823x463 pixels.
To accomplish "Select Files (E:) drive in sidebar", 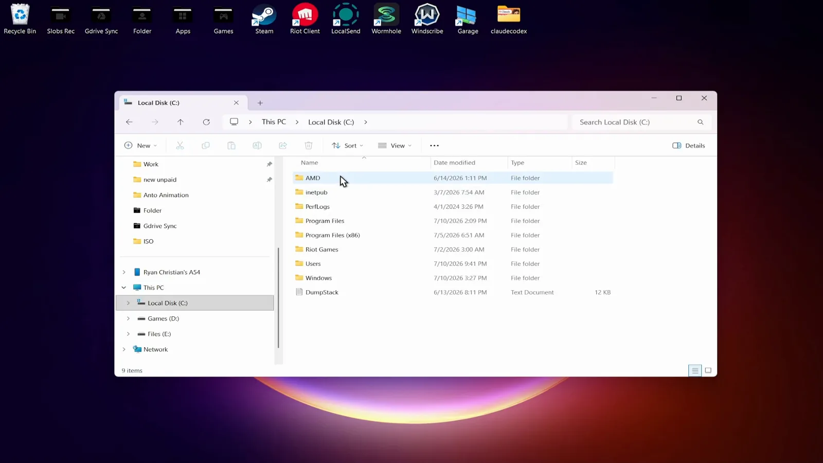I will [159, 334].
